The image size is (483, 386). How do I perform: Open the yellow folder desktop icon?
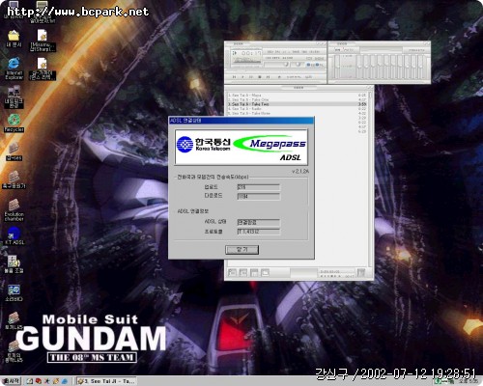point(14,39)
